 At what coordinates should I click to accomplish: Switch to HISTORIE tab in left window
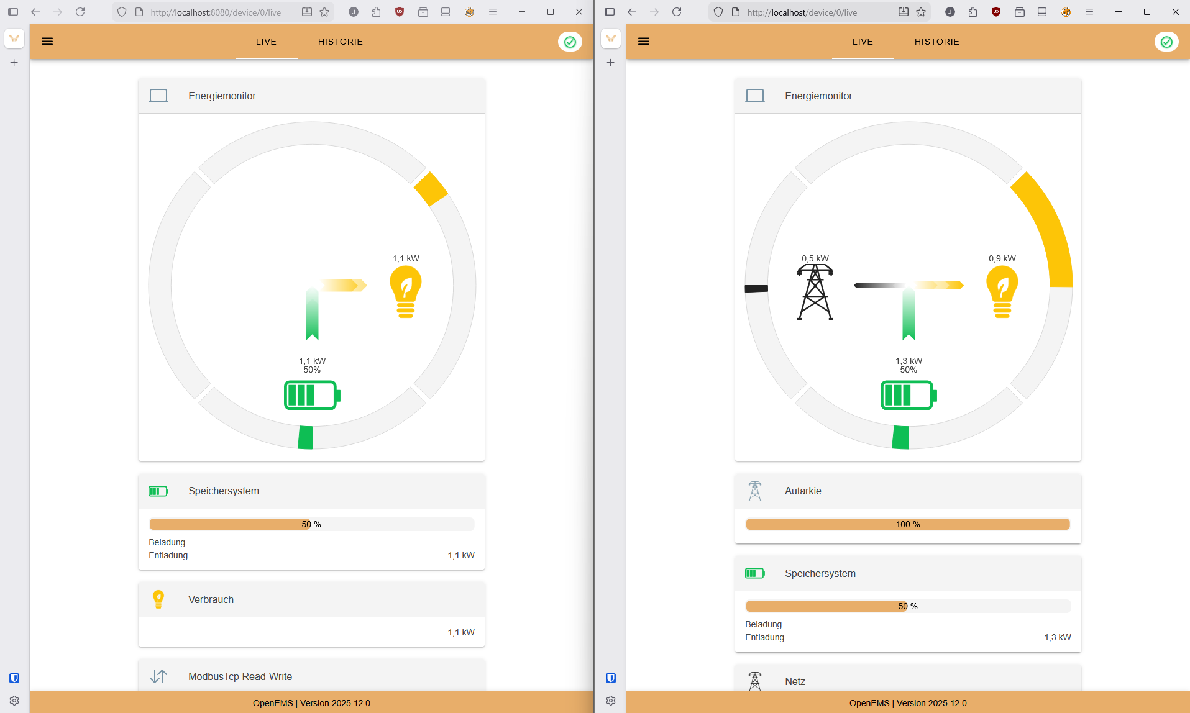(340, 42)
